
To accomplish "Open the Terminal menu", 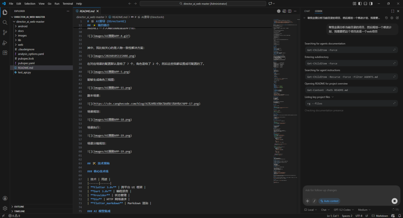I will coord(68,4).
